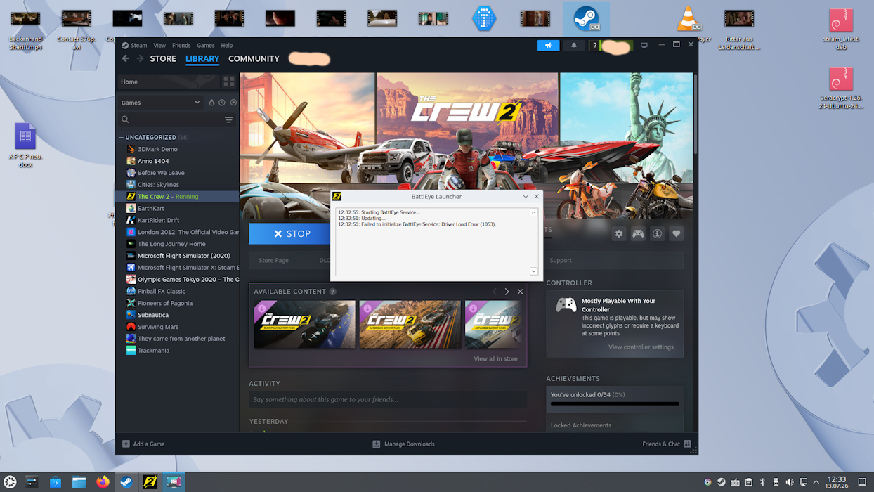This screenshot has height=492, width=874.
Task: Open The Crew 2 settings gear
Action: pos(619,234)
